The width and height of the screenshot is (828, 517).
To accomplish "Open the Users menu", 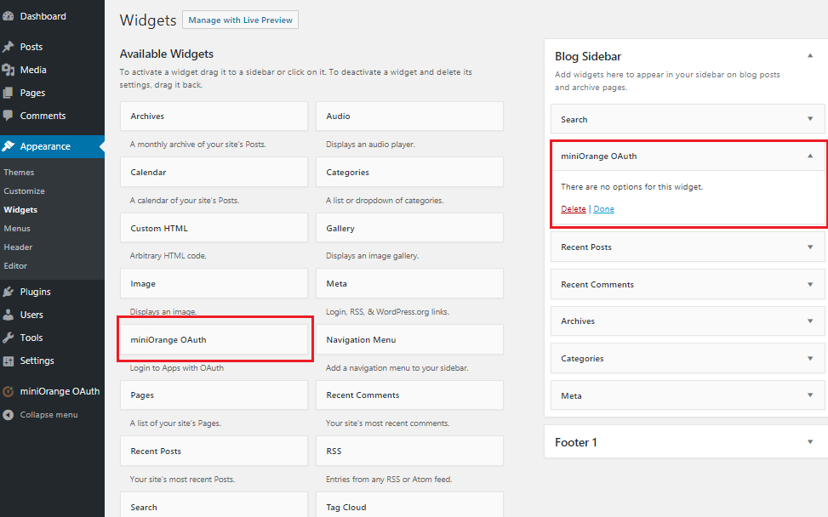I will [31, 315].
